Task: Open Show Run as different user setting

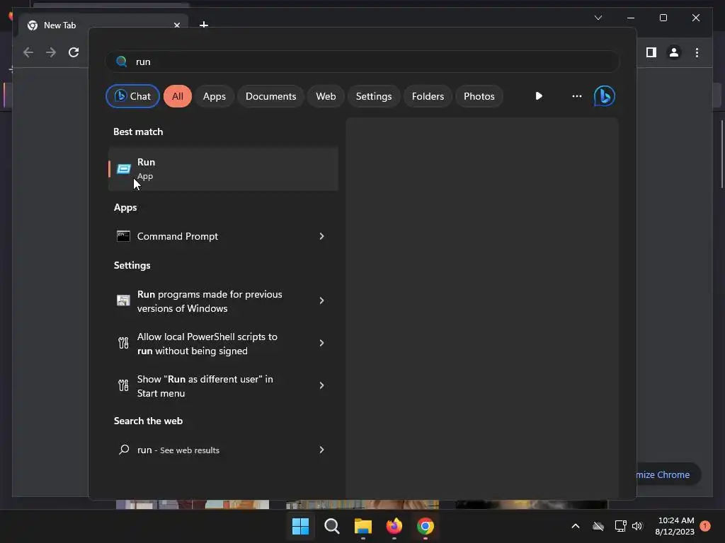Action: tap(223, 386)
